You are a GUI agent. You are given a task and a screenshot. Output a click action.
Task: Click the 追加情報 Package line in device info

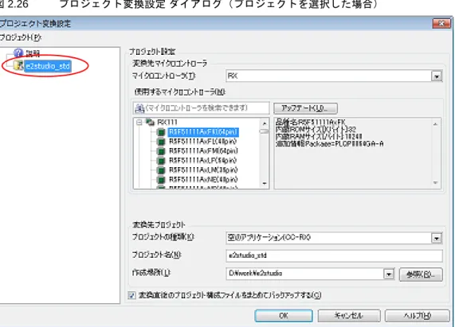pyautogui.click(x=329, y=144)
